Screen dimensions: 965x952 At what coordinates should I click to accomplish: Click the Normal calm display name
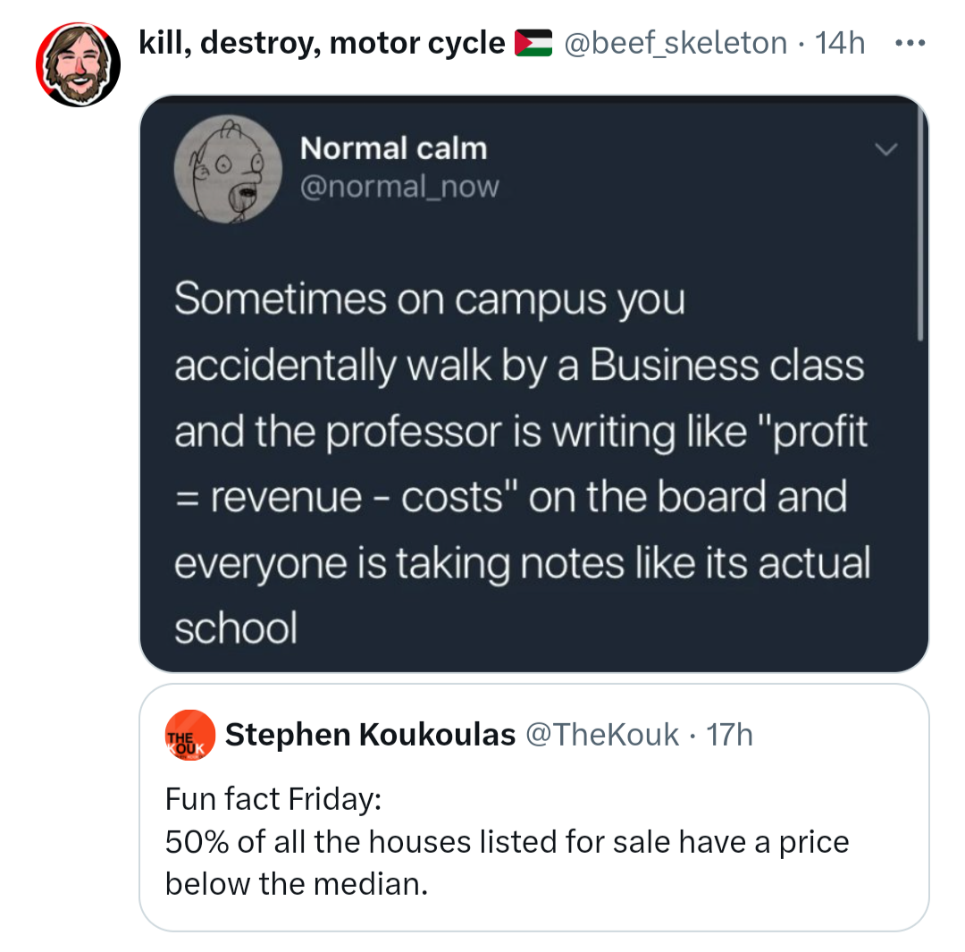coord(393,148)
